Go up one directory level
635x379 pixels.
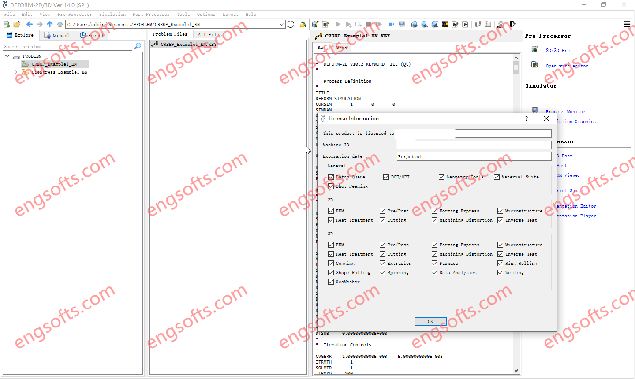50,24
